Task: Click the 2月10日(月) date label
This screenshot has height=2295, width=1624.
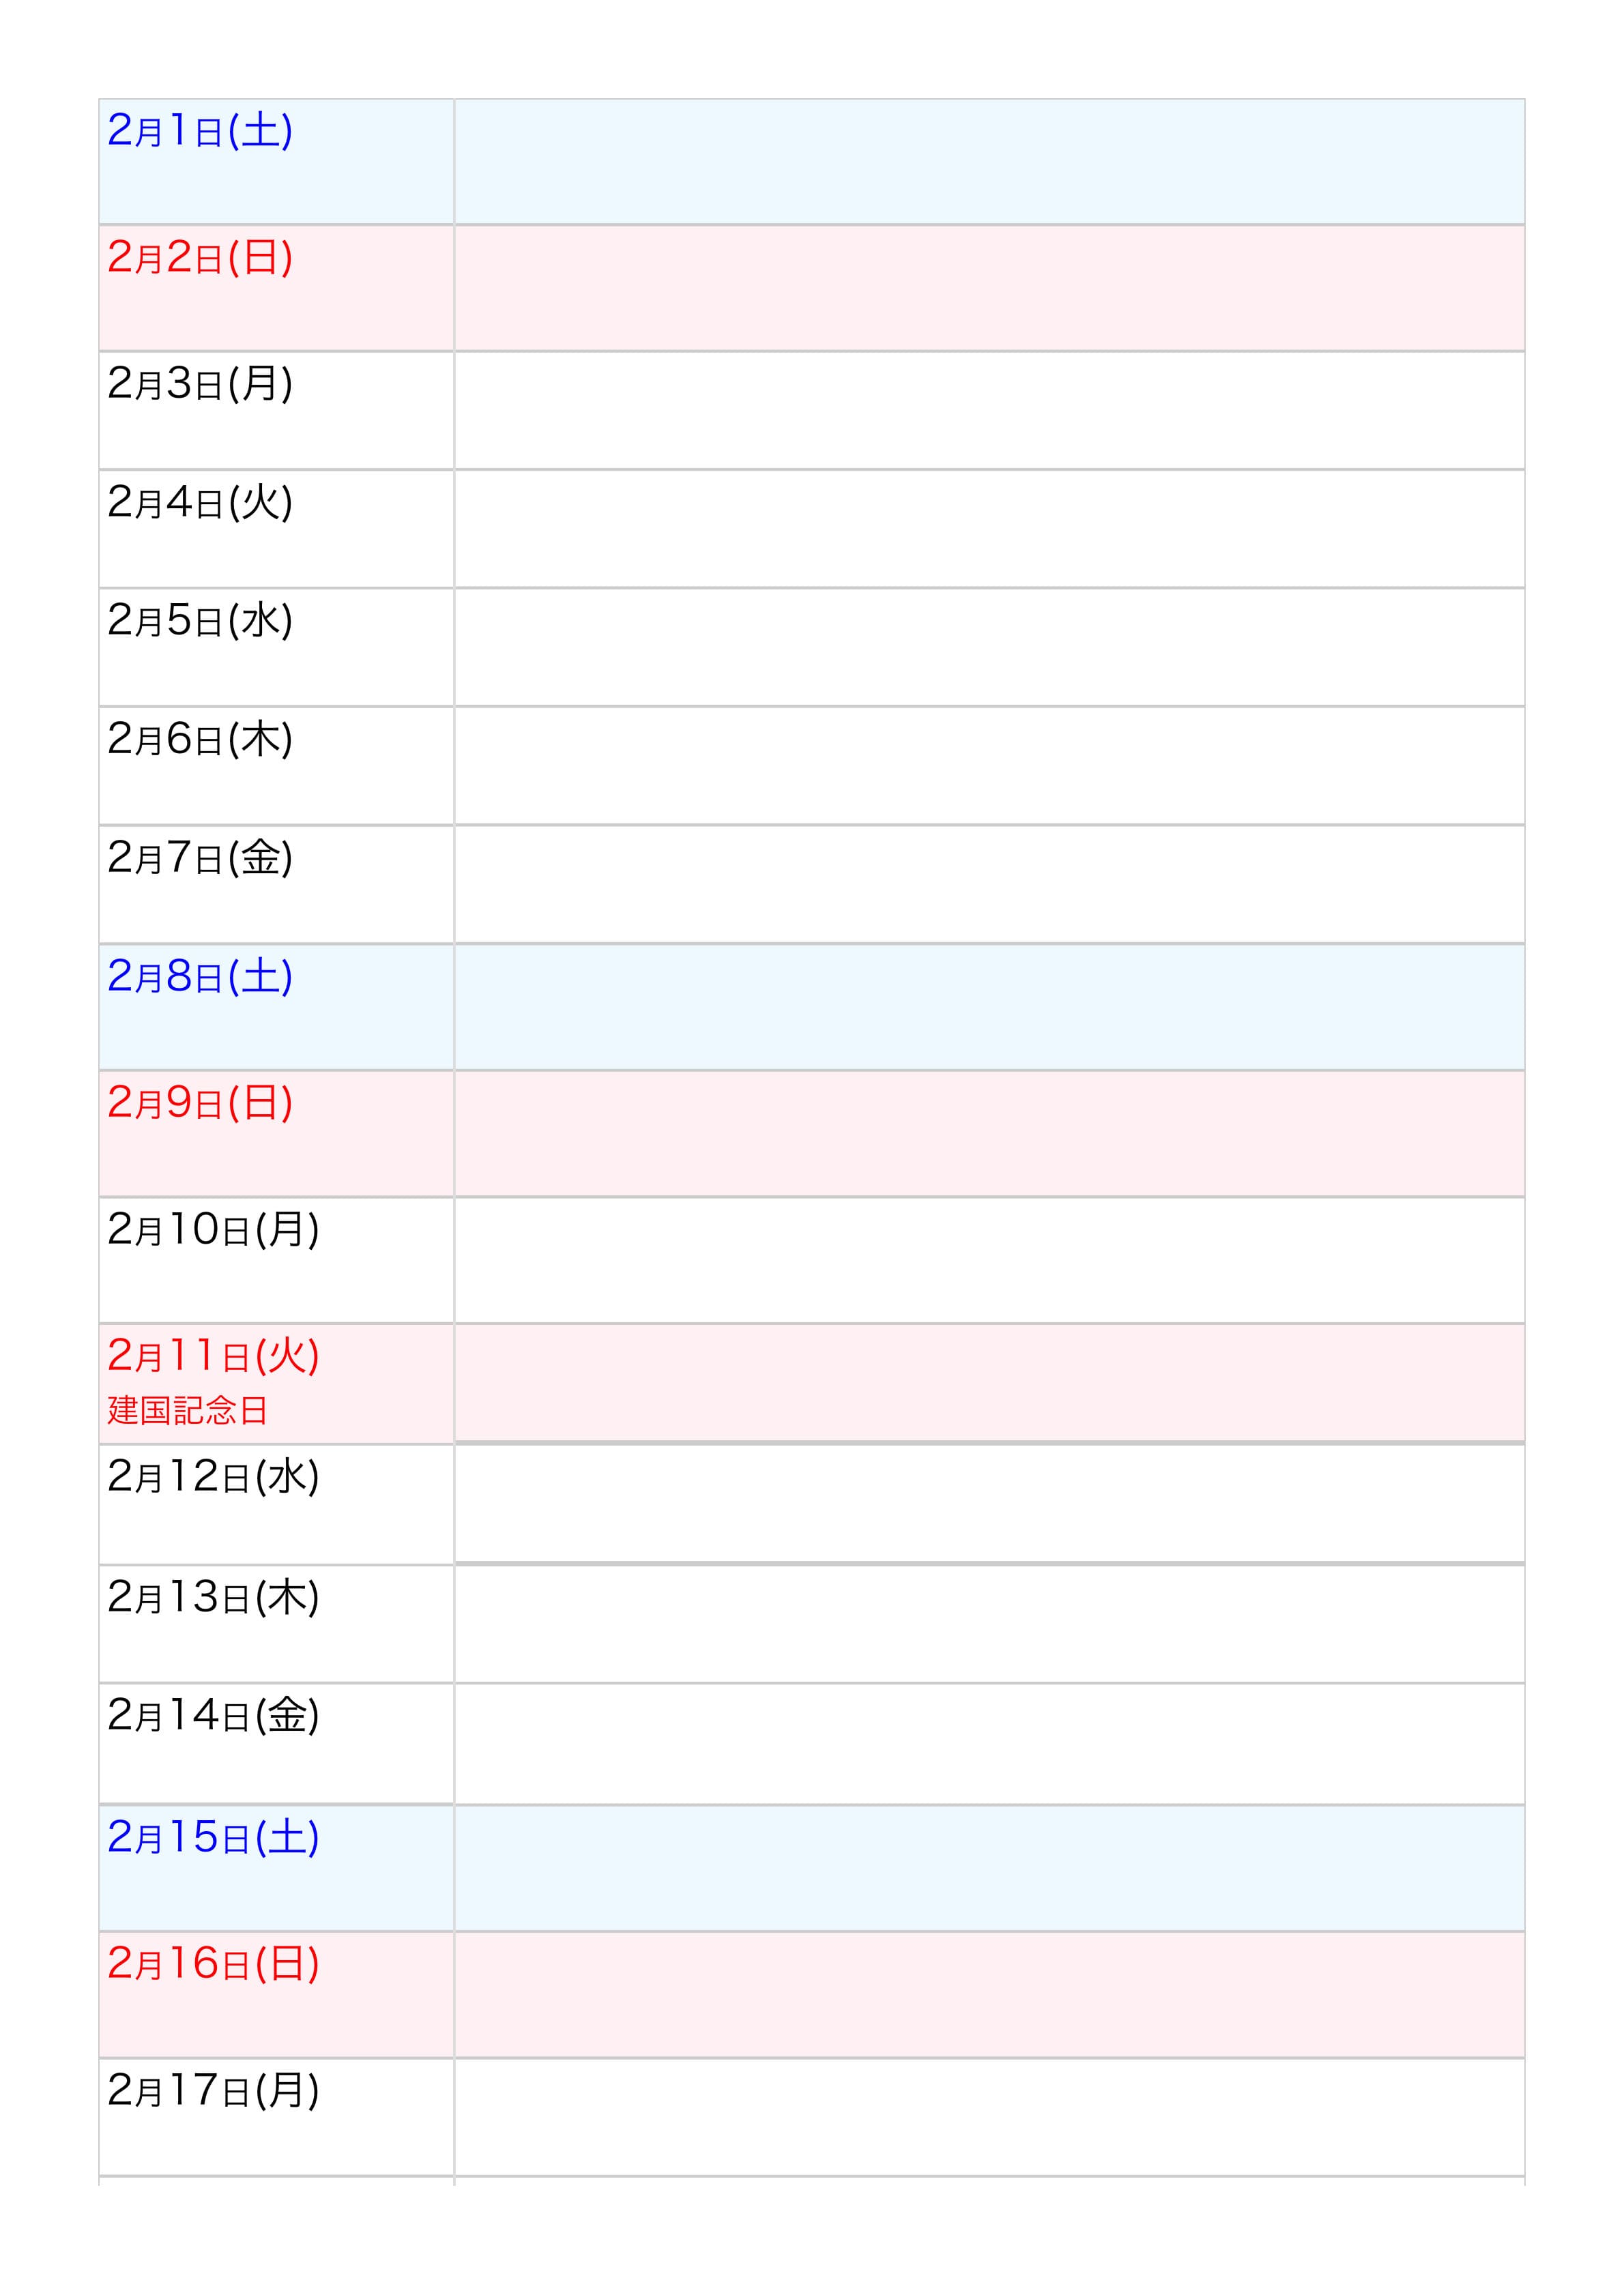Action: tap(213, 1229)
